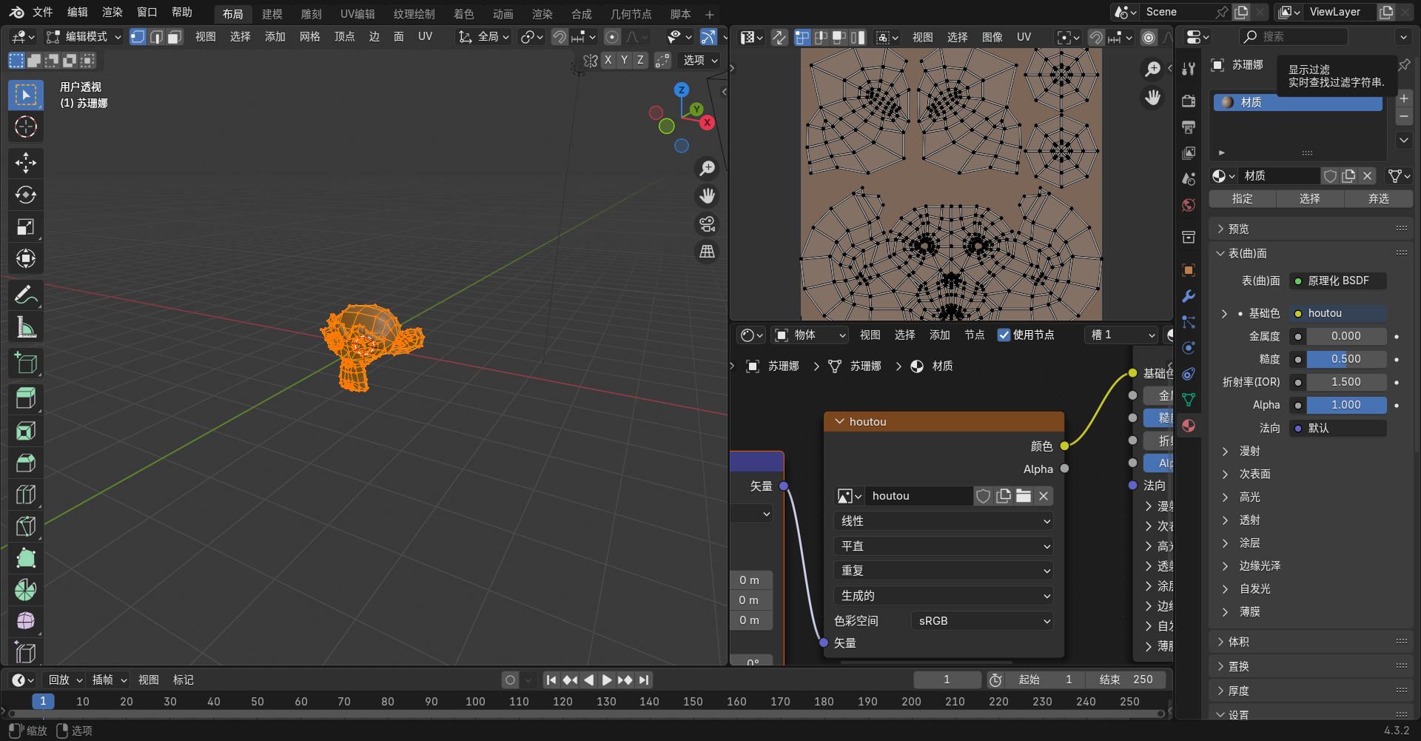Activate the Annotate pencil tool

[x=26, y=295]
